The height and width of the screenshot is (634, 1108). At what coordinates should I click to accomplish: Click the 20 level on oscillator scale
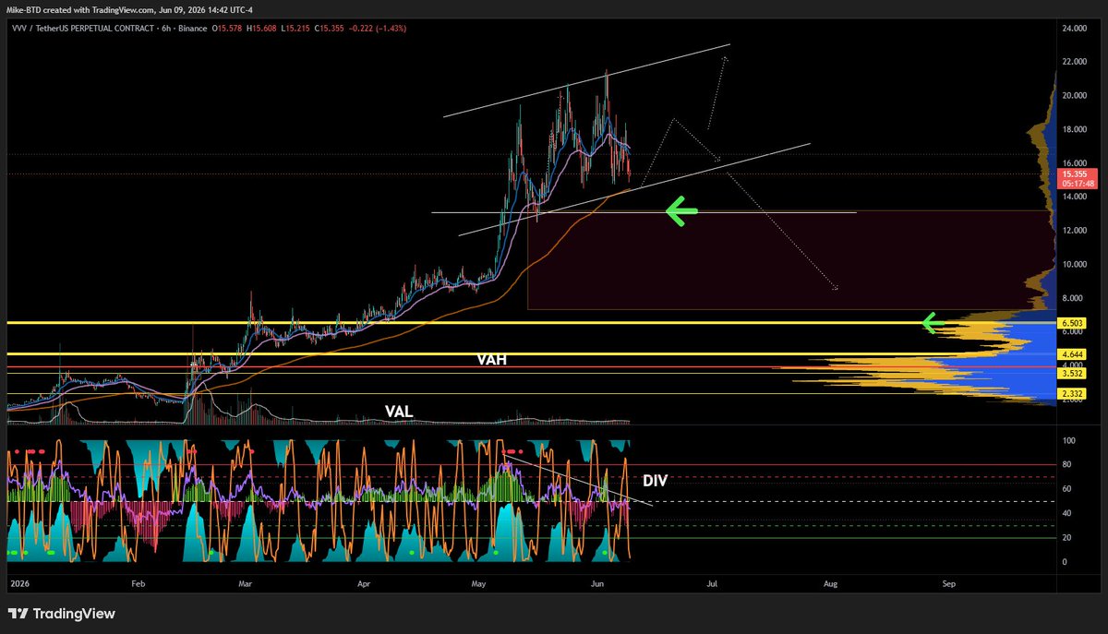tap(1066, 537)
